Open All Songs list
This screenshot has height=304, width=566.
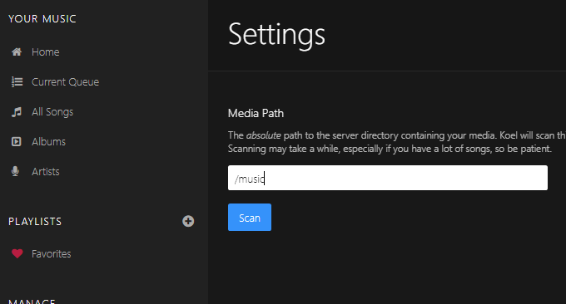52,112
